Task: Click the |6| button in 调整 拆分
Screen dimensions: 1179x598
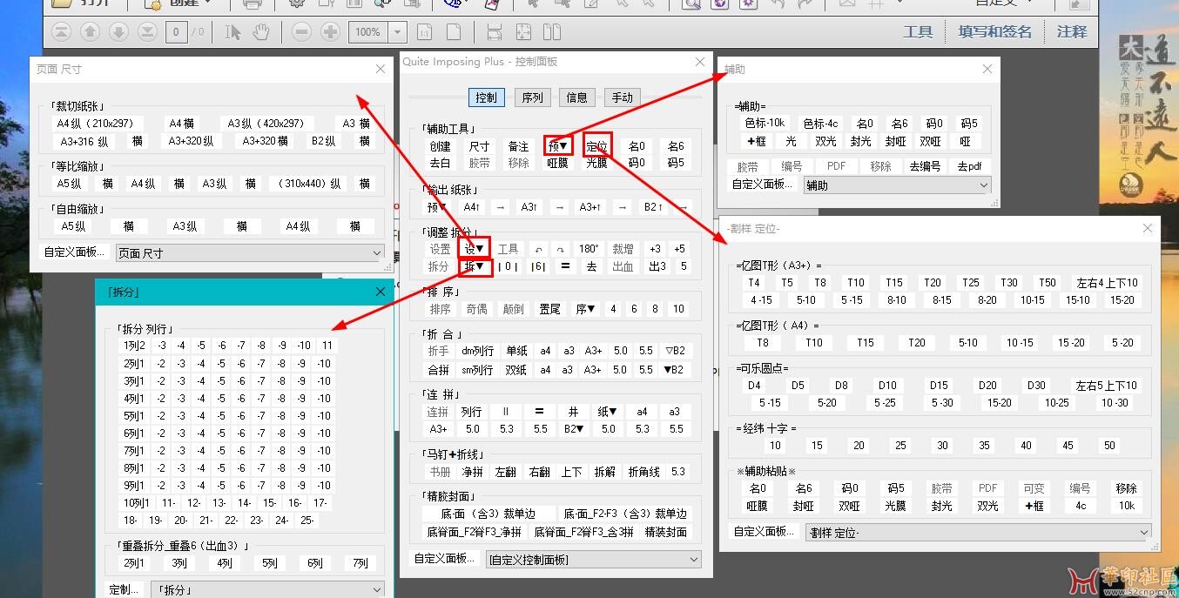Action: pos(537,266)
